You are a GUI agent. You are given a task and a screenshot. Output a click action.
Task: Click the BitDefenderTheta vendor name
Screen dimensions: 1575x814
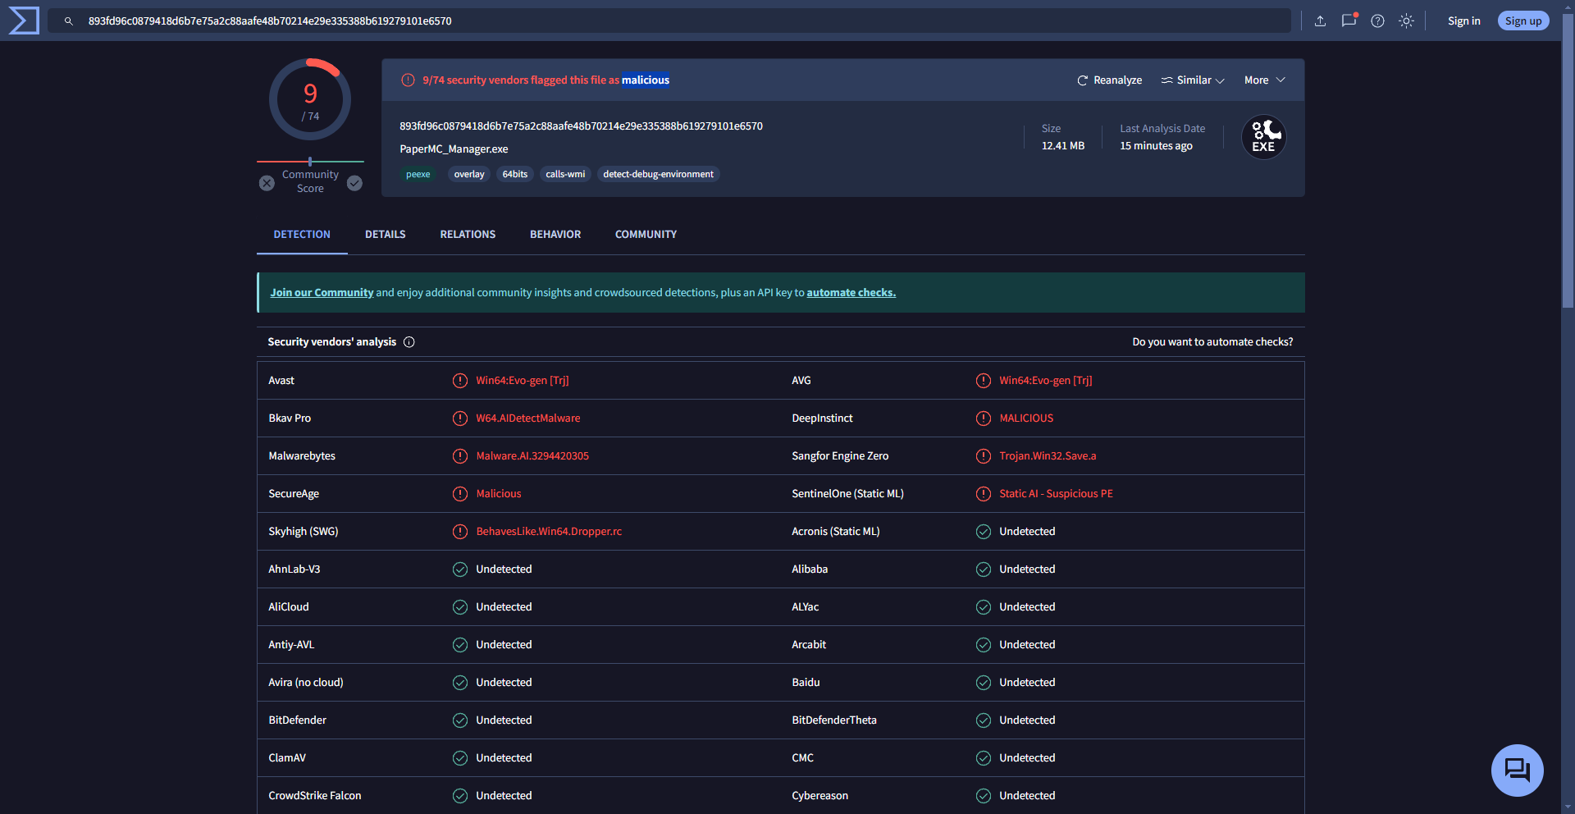point(834,720)
